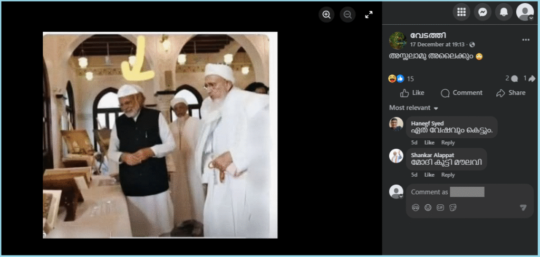540x257 pixels.
Task: Like the post
Action: click(x=412, y=93)
